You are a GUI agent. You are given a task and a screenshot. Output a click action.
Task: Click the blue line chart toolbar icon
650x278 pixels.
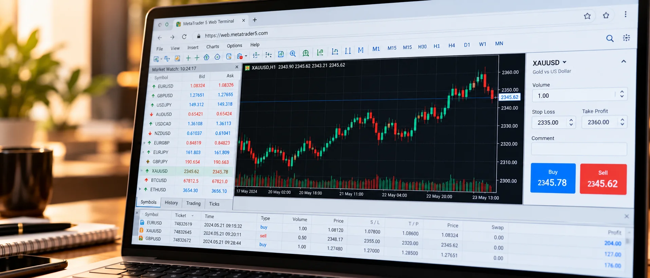[x=335, y=51]
